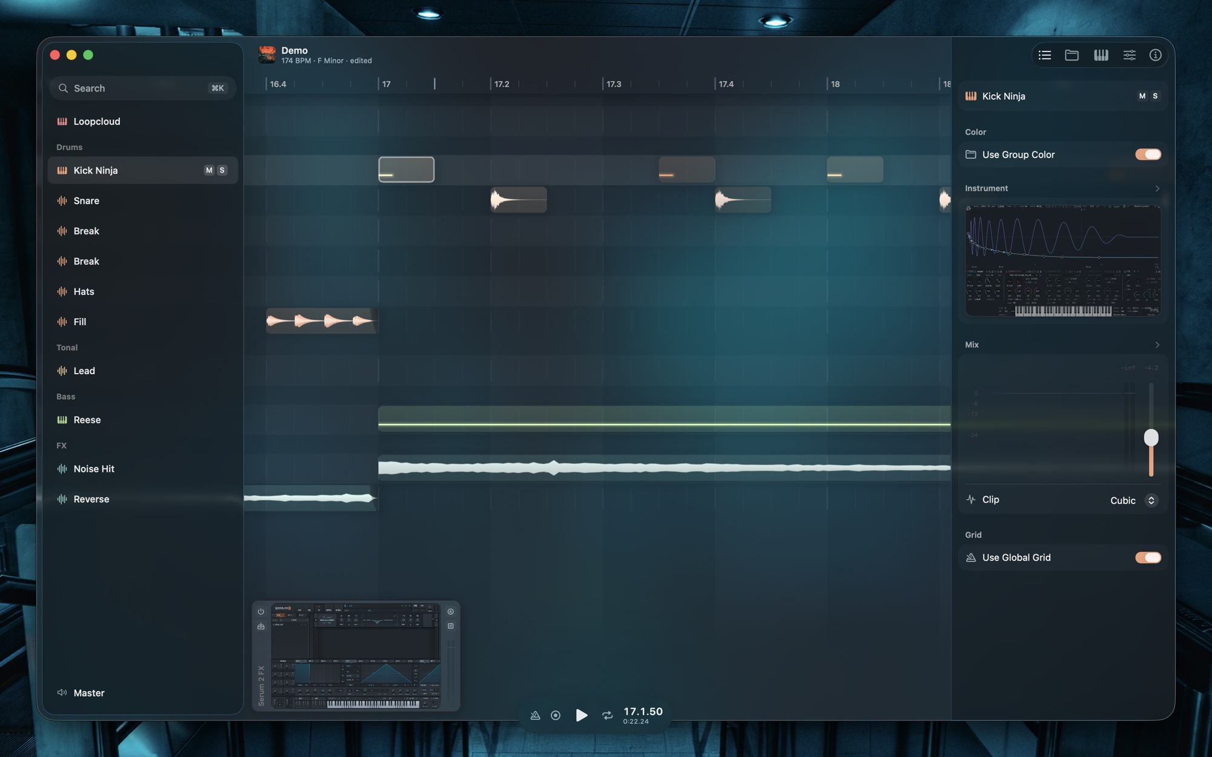Image resolution: width=1212 pixels, height=757 pixels.
Task: Select the Snare clip at 17.2
Action: point(519,200)
